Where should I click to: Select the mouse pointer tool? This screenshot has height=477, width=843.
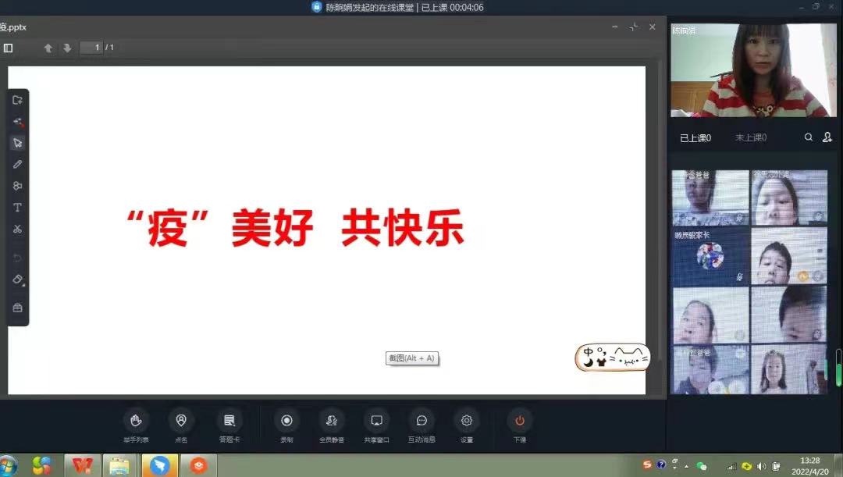(17, 142)
